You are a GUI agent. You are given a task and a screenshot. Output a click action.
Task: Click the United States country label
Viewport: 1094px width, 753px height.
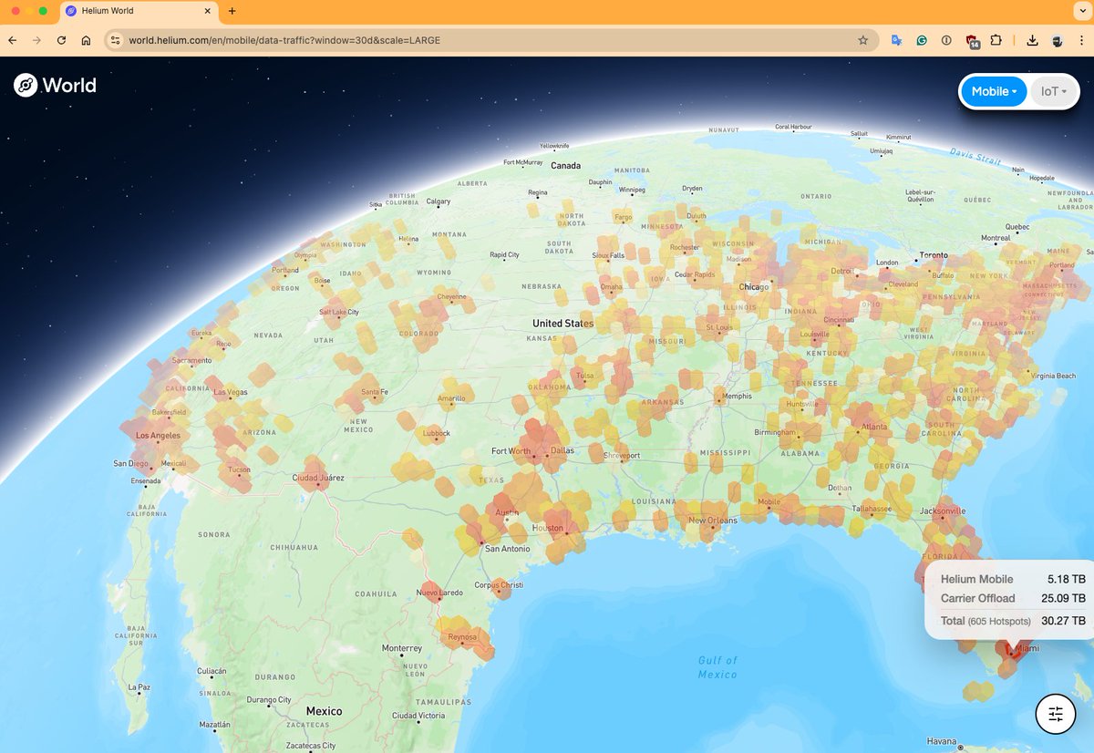562,324
